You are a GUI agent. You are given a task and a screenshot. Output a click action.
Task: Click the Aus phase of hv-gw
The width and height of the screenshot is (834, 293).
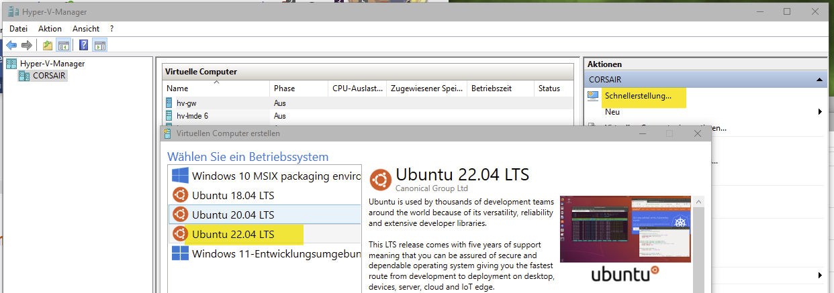pos(280,103)
